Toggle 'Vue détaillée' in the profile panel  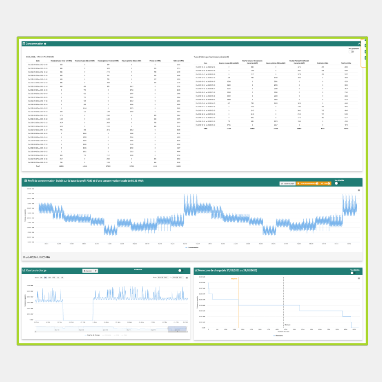(338, 183)
